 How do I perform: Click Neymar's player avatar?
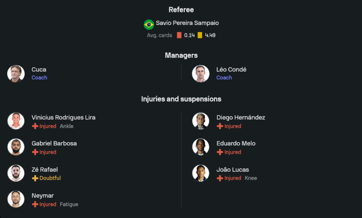(x=16, y=199)
